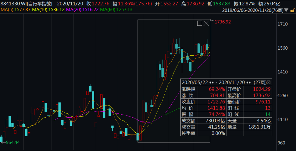Viewport: 296px width, 151px height.
Task: Click the 成交额 730.03亿 statistics row
Action: pos(203,121)
